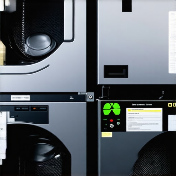Tap the green four-lobed emblem on the control panel

point(112,109)
